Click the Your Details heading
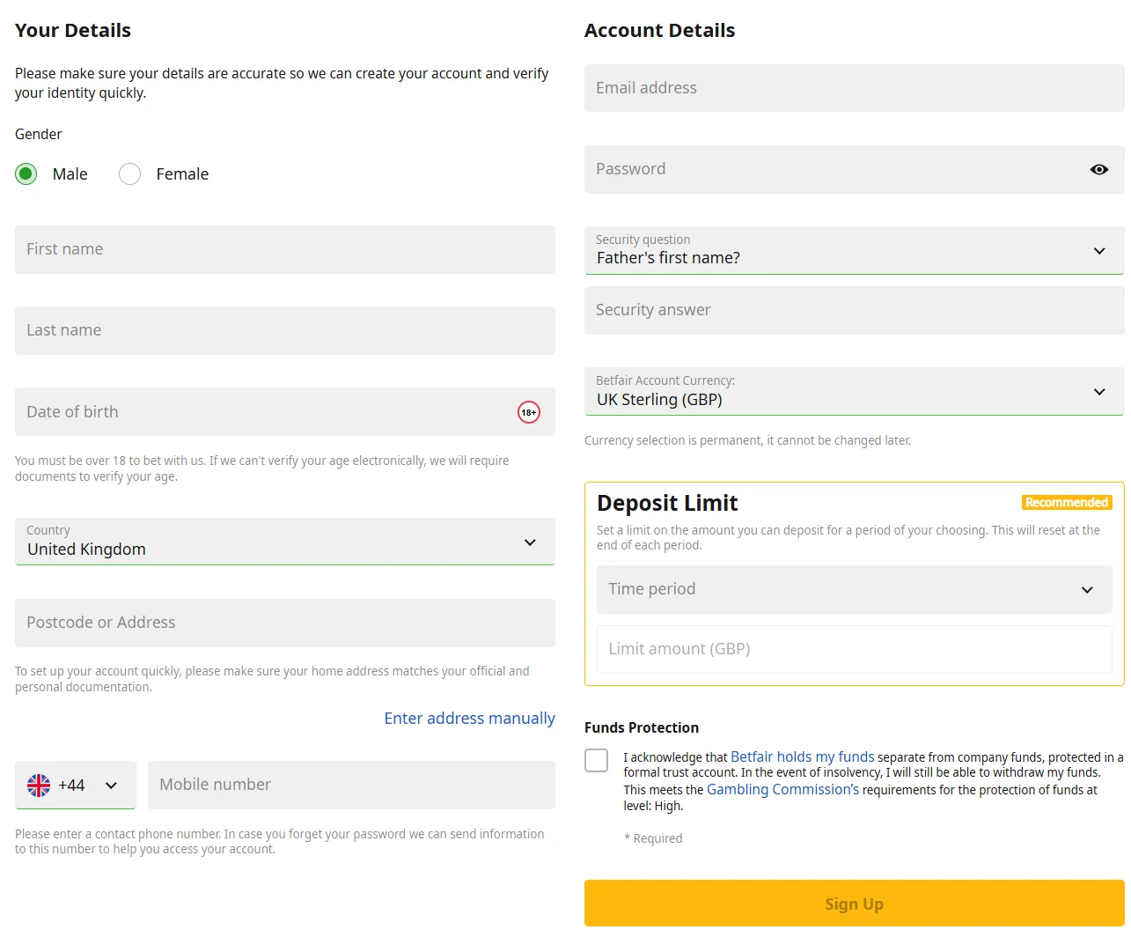Screen dimensions: 1131x937 coord(73,31)
